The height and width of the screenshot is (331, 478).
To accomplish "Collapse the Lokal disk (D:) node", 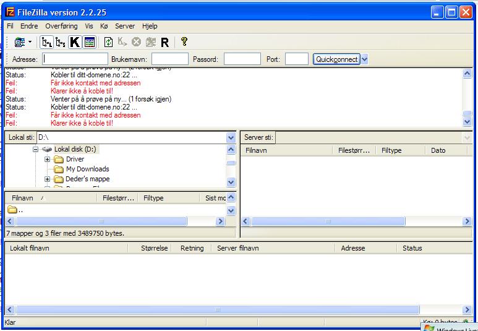I will [36, 150].
